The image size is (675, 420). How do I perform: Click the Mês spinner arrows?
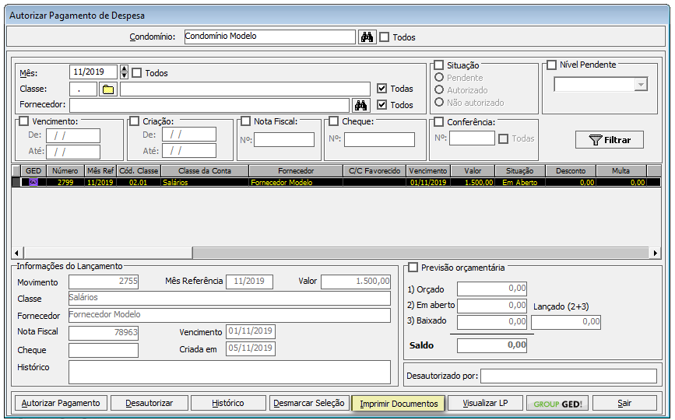point(124,72)
